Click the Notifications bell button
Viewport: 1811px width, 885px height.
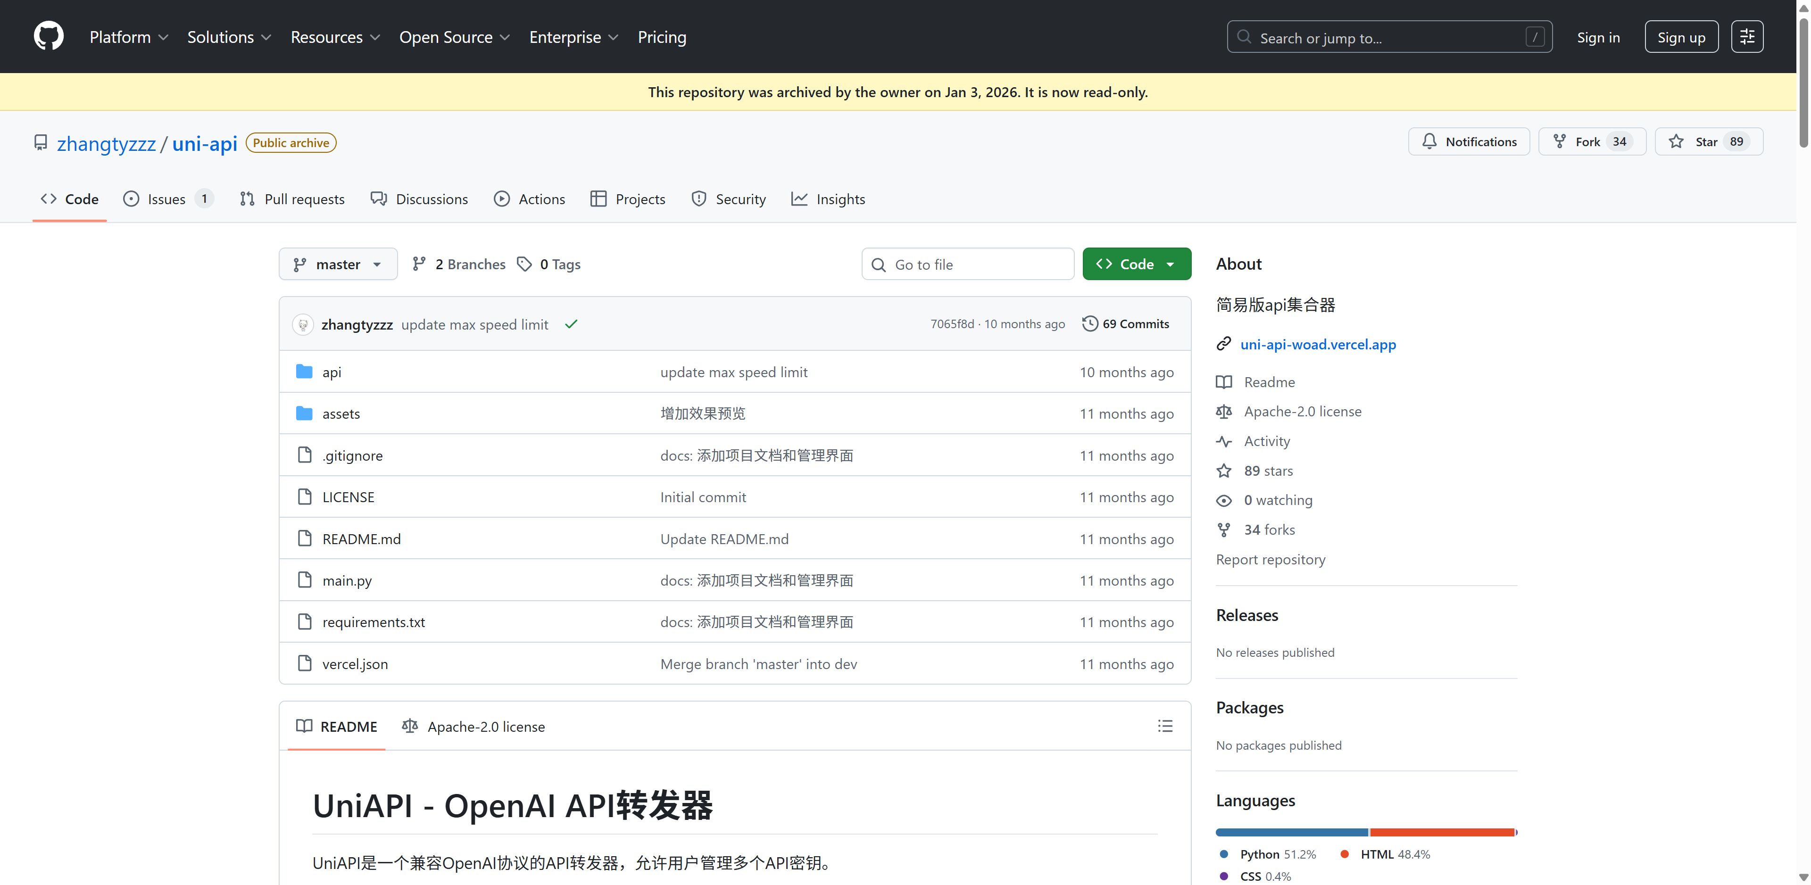(x=1469, y=142)
